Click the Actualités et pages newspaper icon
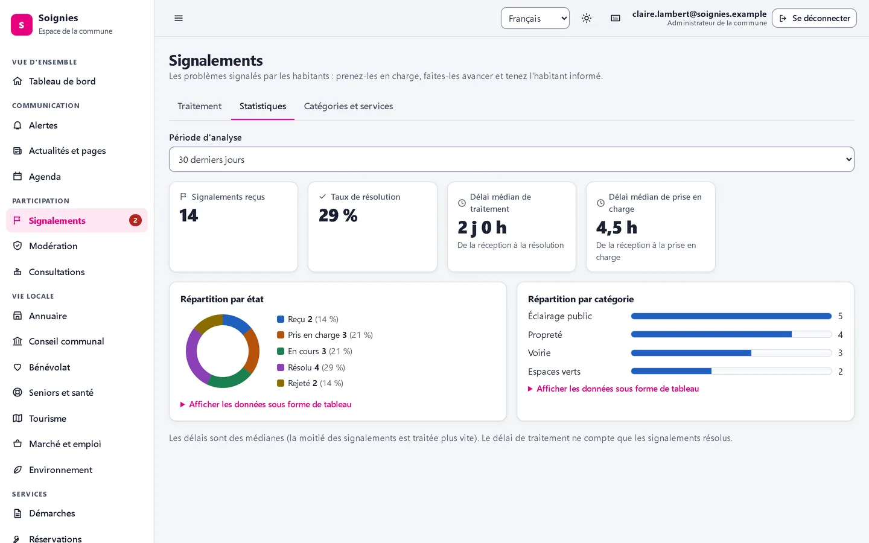The height and width of the screenshot is (543, 869). pyautogui.click(x=18, y=151)
